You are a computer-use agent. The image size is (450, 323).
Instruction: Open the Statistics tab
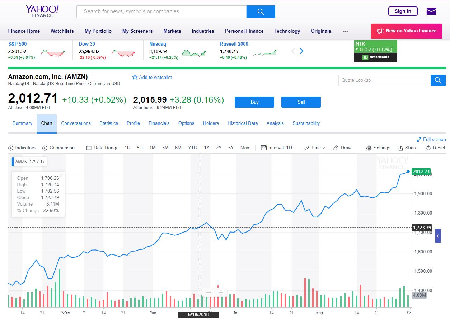coord(109,123)
